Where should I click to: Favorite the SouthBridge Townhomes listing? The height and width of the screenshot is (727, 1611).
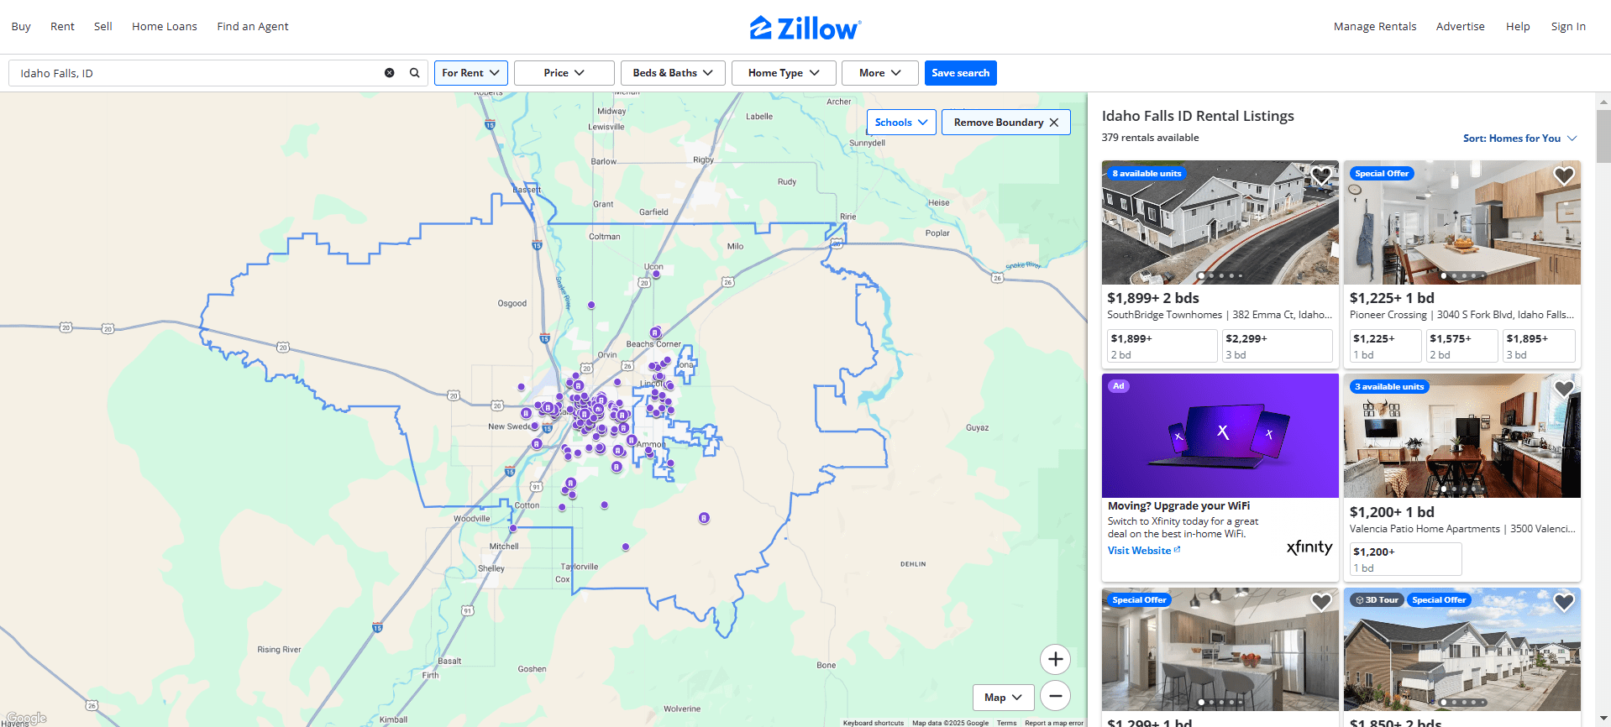click(x=1321, y=175)
